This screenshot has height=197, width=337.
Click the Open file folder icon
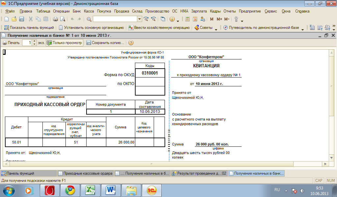tap(14, 19)
